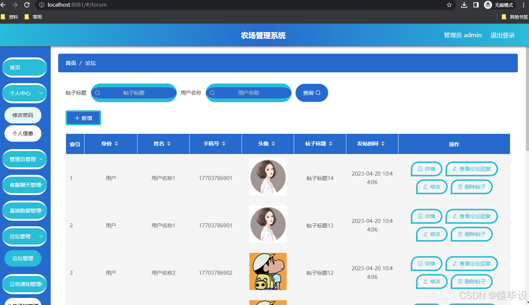Collapse the 论坛管理 parent menu

point(25,236)
